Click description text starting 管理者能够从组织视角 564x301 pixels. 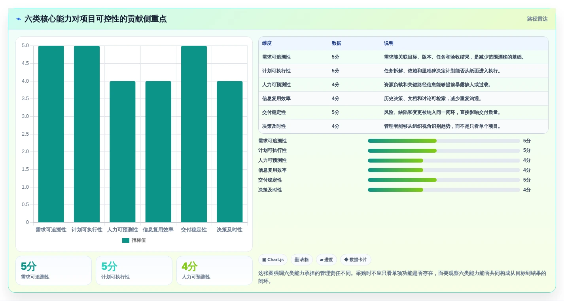point(443,126)
